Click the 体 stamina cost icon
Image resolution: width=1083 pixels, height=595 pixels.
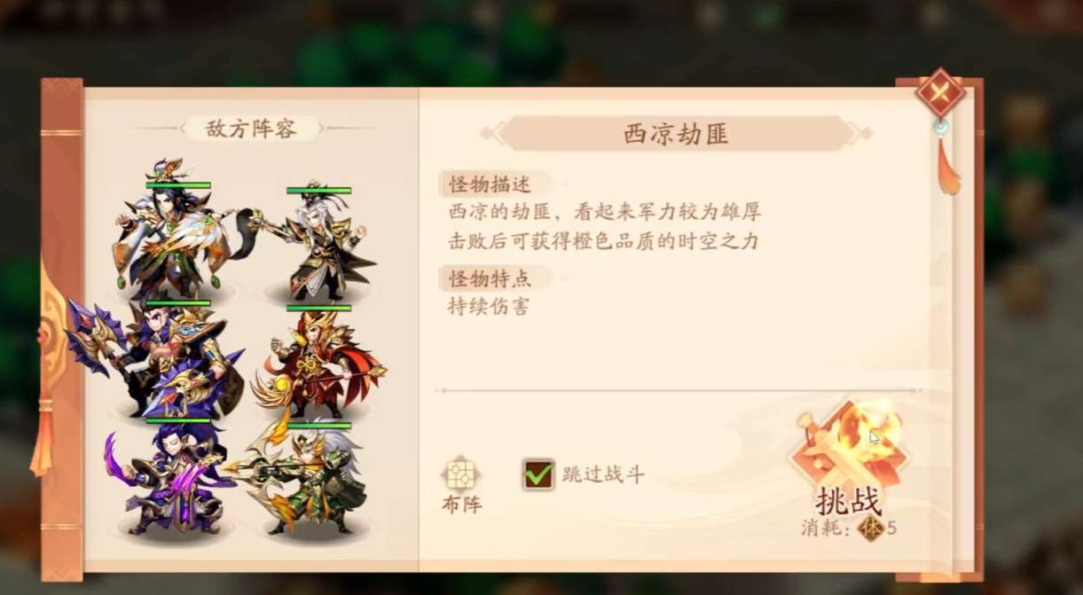(870, 528)
